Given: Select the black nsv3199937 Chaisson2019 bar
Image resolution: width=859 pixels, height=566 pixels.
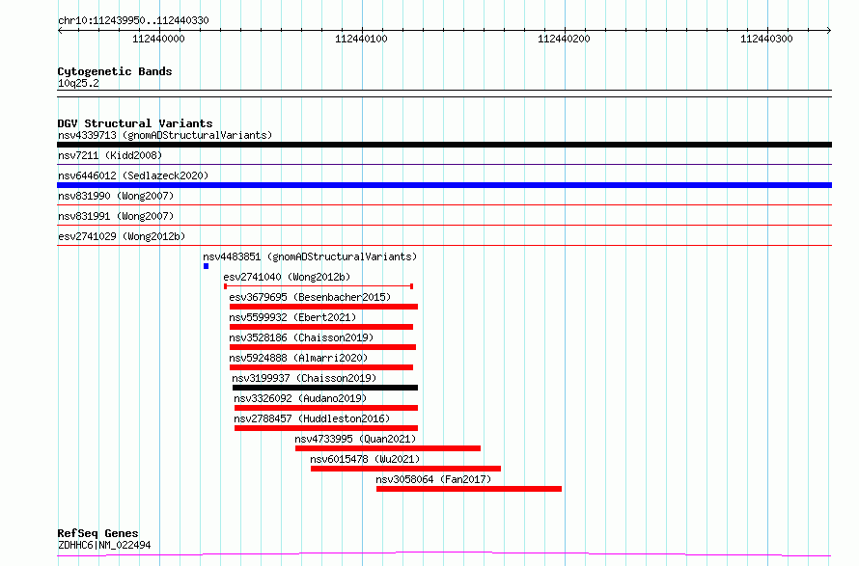Looking at the screenshot, I should [325, 388].
